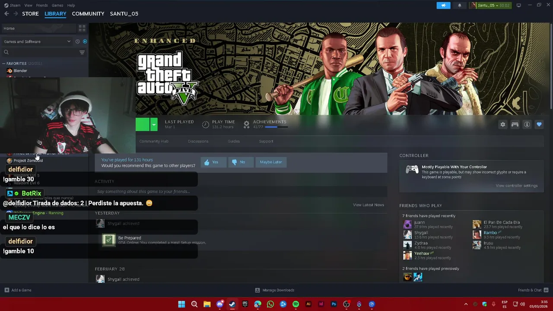Click the controller icon in Controller panel
Image resolution: width=553 pixels, height=311 pixels.
[412, 170]
